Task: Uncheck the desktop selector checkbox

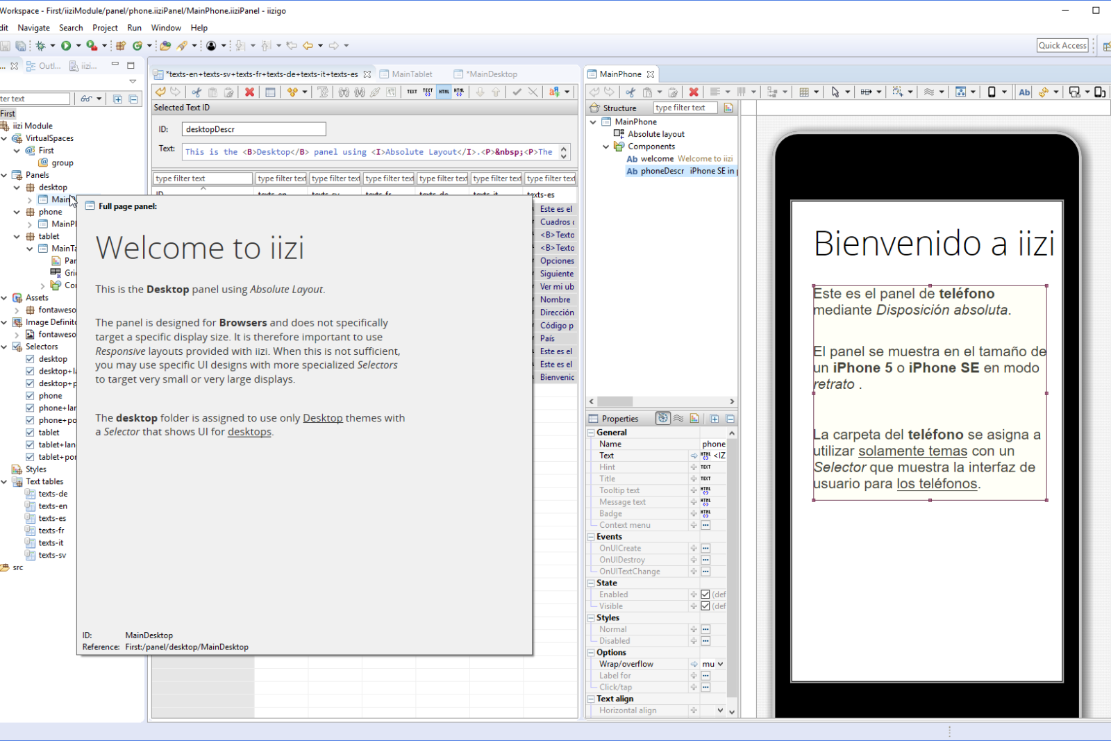Action: point(30,359)
